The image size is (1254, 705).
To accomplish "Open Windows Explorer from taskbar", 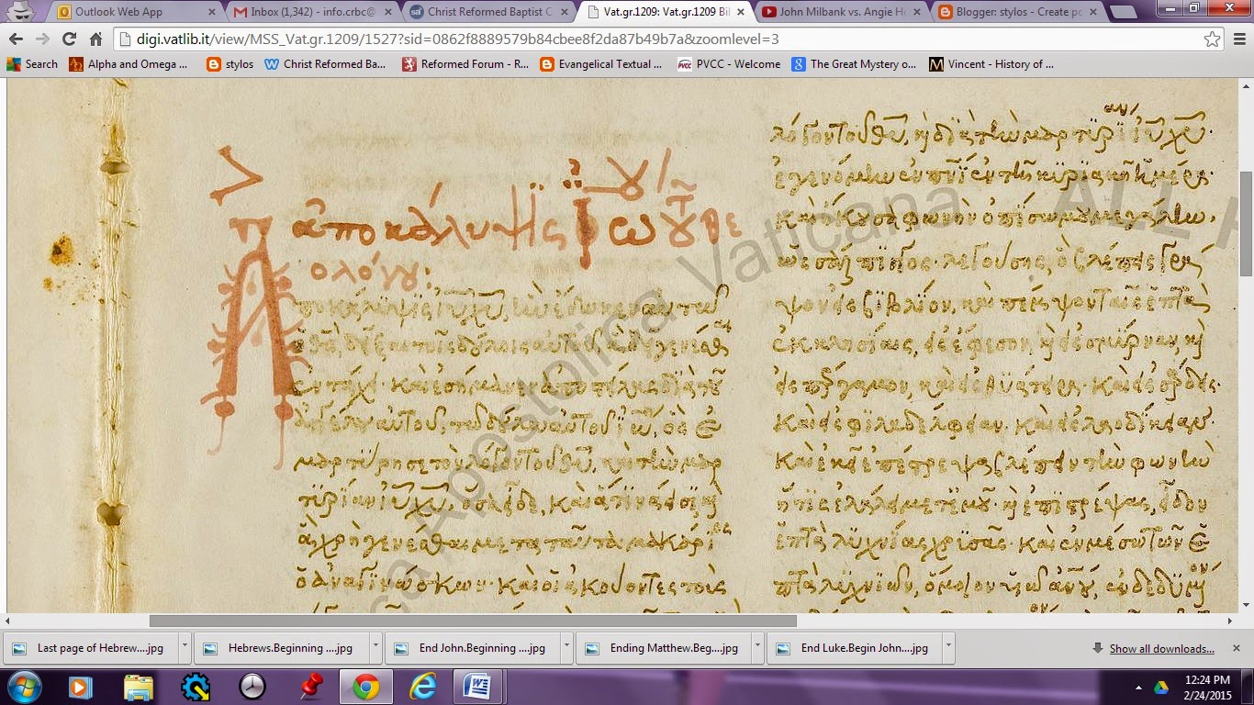I will tap(139, 687).
